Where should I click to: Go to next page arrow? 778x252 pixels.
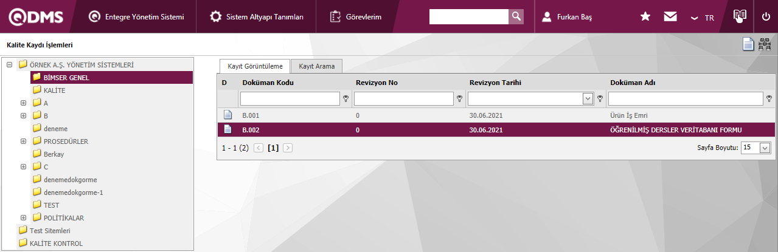click(288, 148)
